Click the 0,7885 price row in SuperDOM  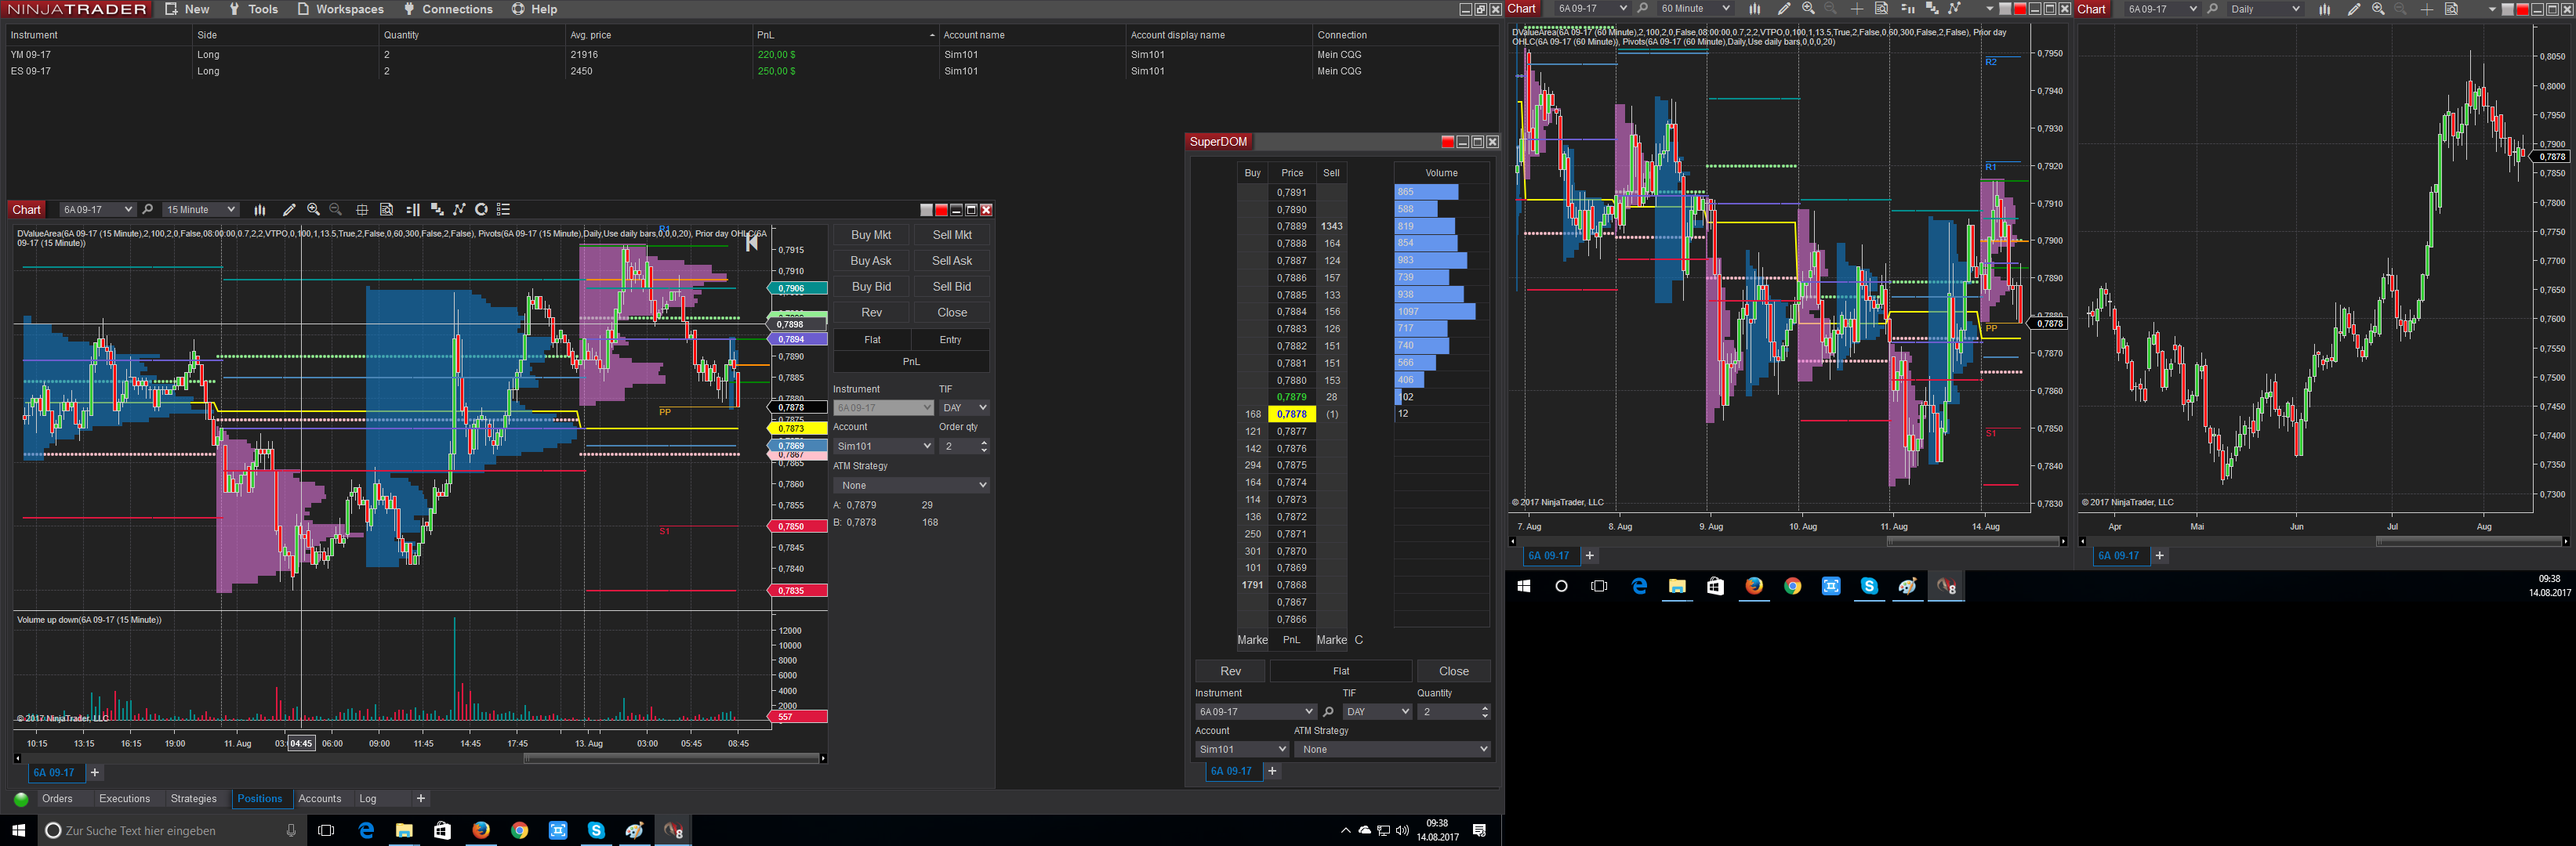pos(1291,295)
